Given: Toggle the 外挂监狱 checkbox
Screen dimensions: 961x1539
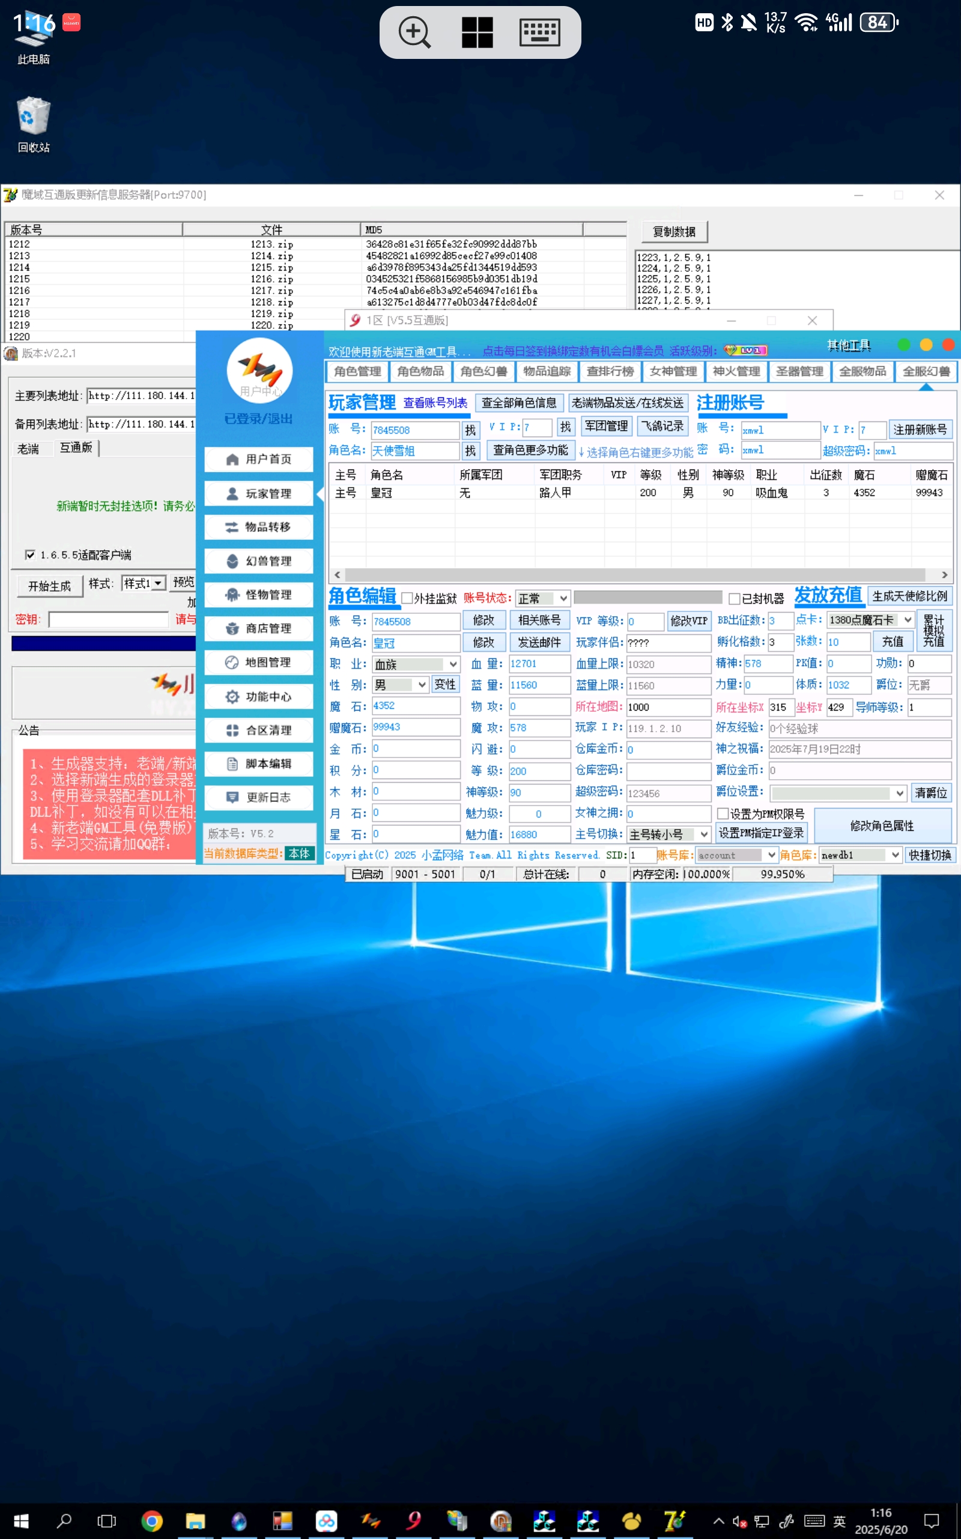Looking at the screenshot, I should [407, 598].
